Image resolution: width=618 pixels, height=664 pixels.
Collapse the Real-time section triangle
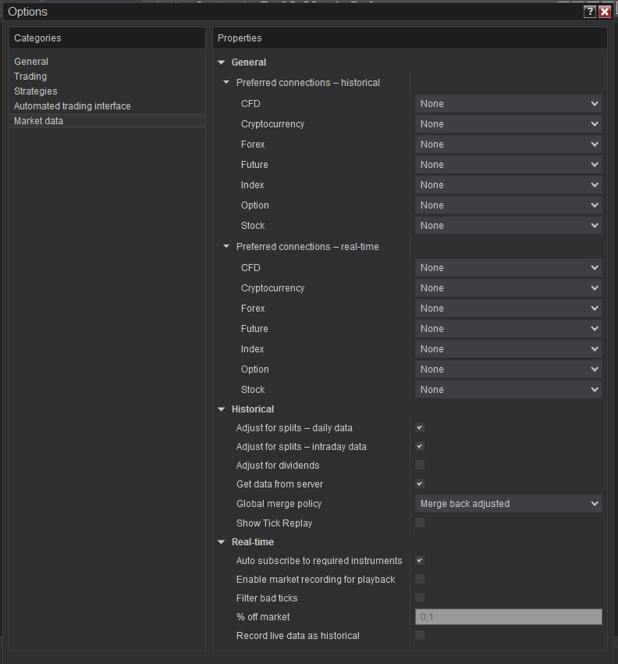(222, 542)
